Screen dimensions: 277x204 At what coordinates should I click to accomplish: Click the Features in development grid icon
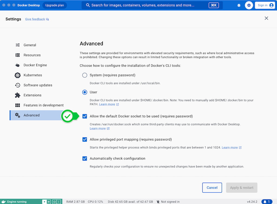(x=18, y=105)
